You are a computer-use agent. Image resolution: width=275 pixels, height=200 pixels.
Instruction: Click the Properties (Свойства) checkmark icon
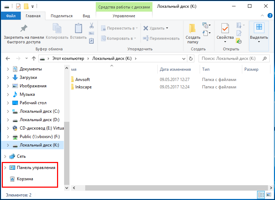225,28
